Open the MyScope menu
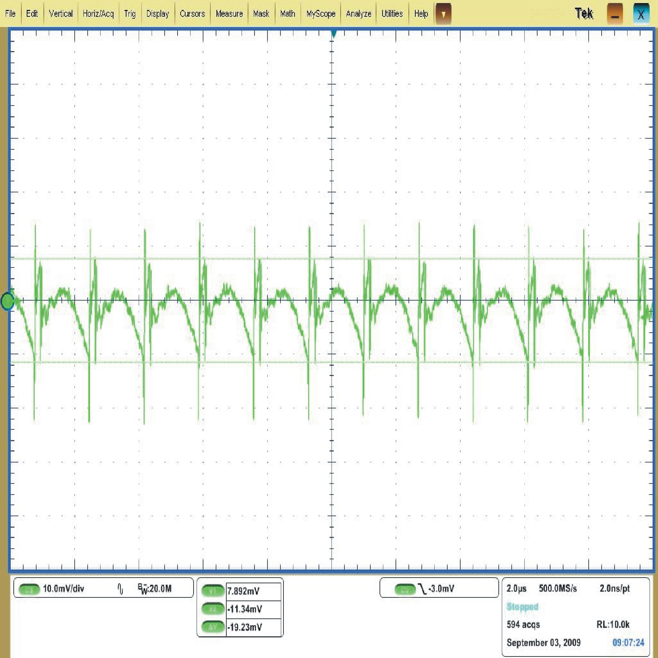The width and height of the screenshot is (658, 658). click(321, 14)
